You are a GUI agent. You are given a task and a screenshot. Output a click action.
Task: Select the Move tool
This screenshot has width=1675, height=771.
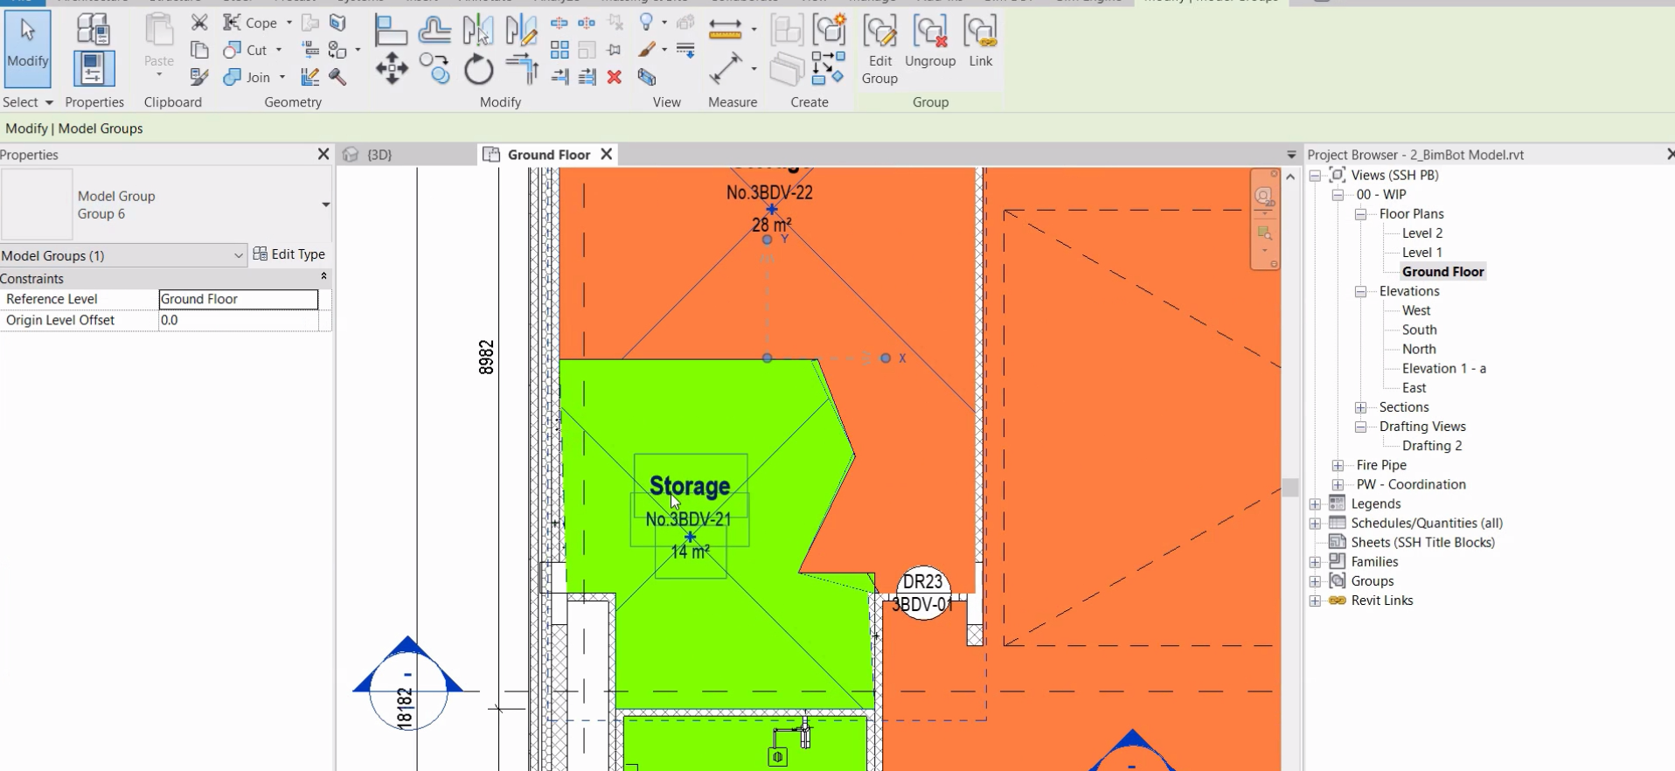tap(392, 69)
